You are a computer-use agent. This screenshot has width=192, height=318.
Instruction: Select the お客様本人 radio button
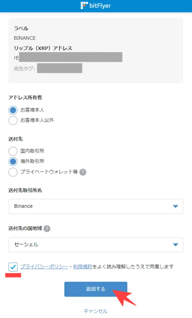(13, 110)
